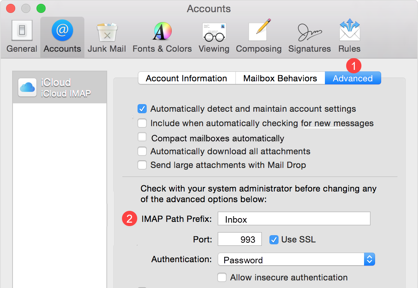
Task: Enable allow insecure authentication
Action: click(x=222, y=277)
